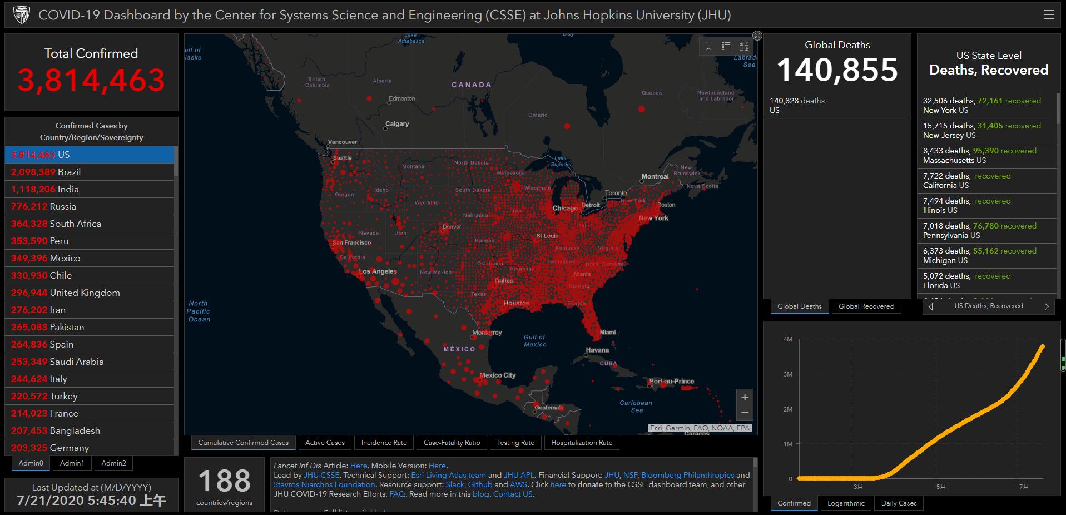Switch chart to Logarithmic tab
The height and width of the screenshot is (515, 1066).
coord(846,503)
